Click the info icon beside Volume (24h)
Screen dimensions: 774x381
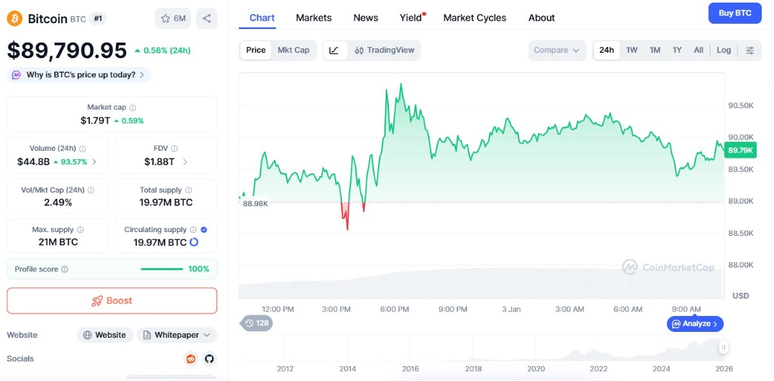click(x=83, y=149)
